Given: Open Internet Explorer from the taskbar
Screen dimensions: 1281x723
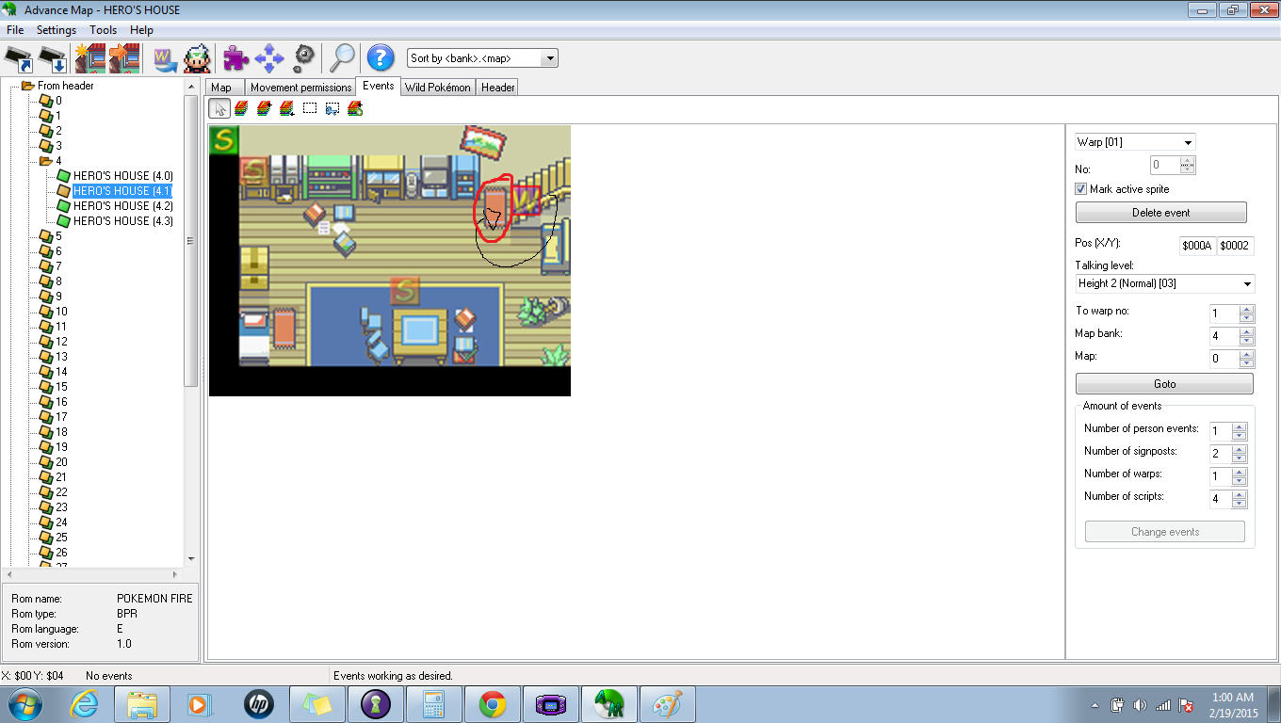Looking at the screenshot, I should (x=86, y=704).
